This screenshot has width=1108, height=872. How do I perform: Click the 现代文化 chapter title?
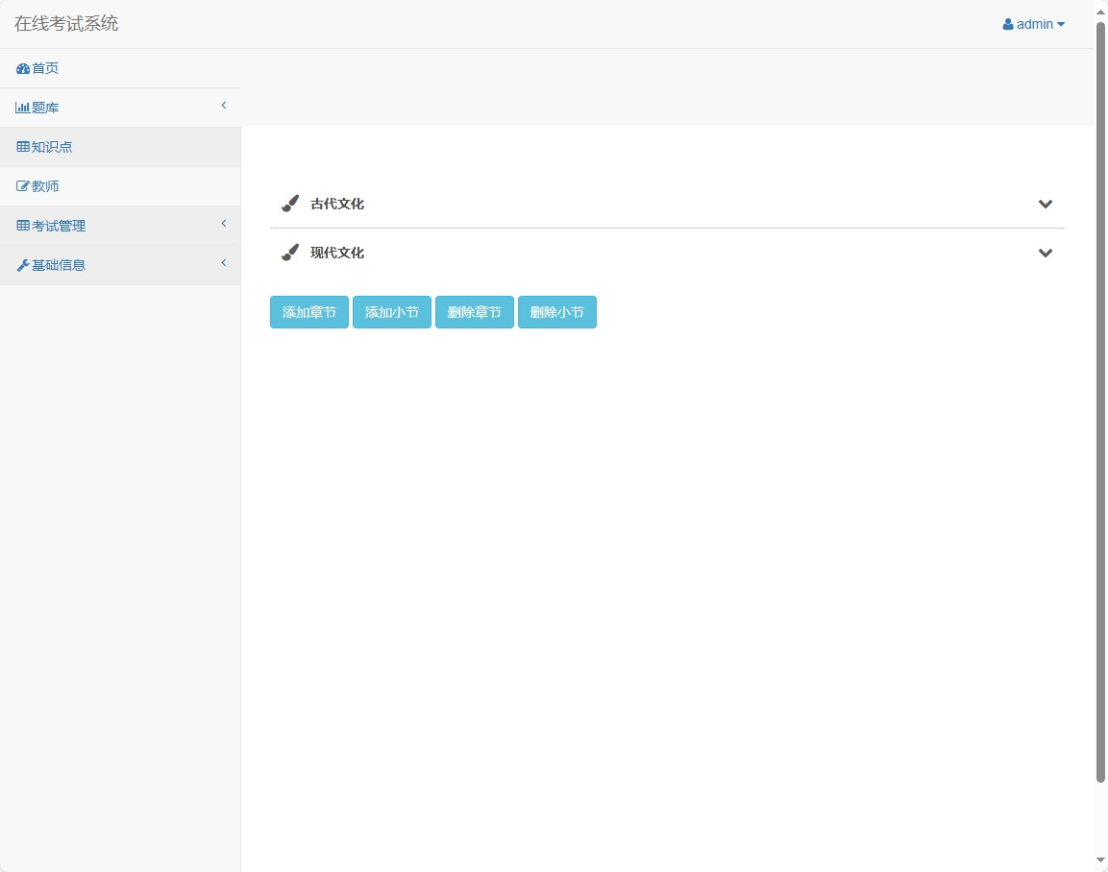click(337, 253)
